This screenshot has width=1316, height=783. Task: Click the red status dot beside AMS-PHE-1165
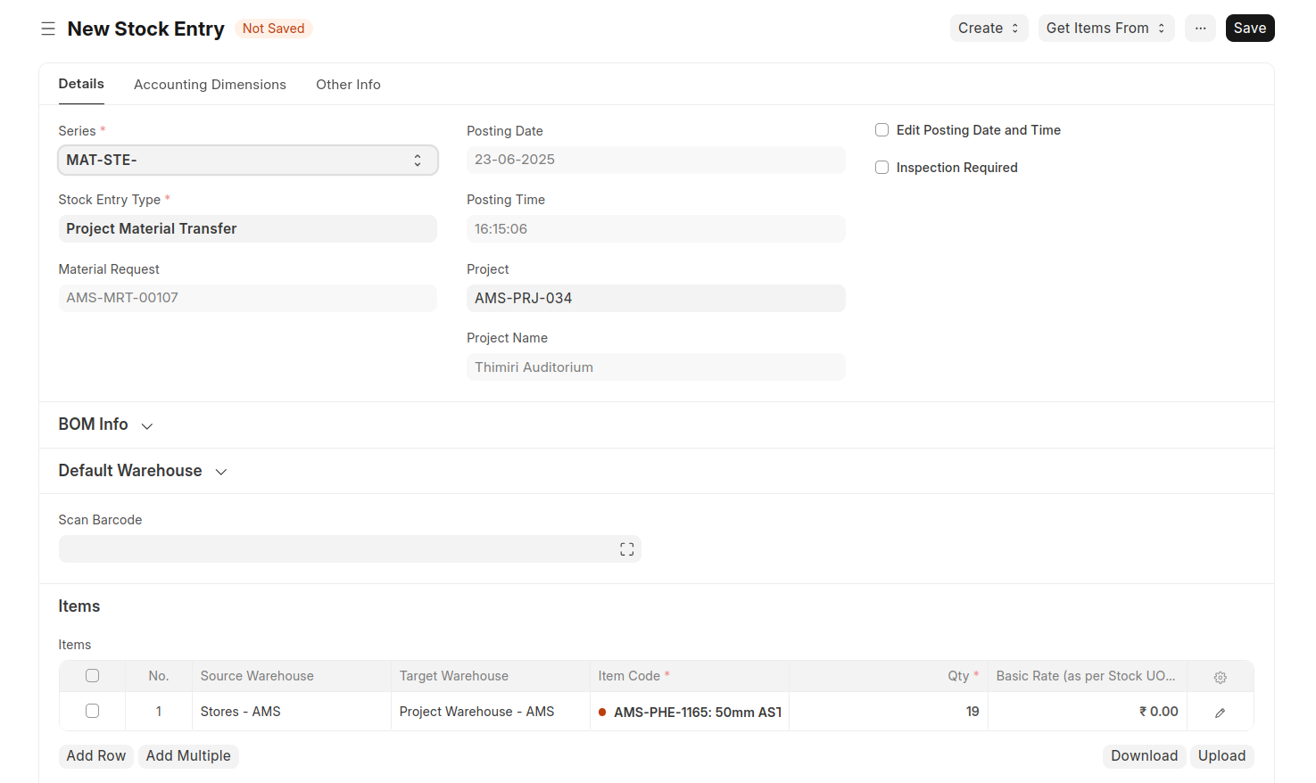(603, 713)
